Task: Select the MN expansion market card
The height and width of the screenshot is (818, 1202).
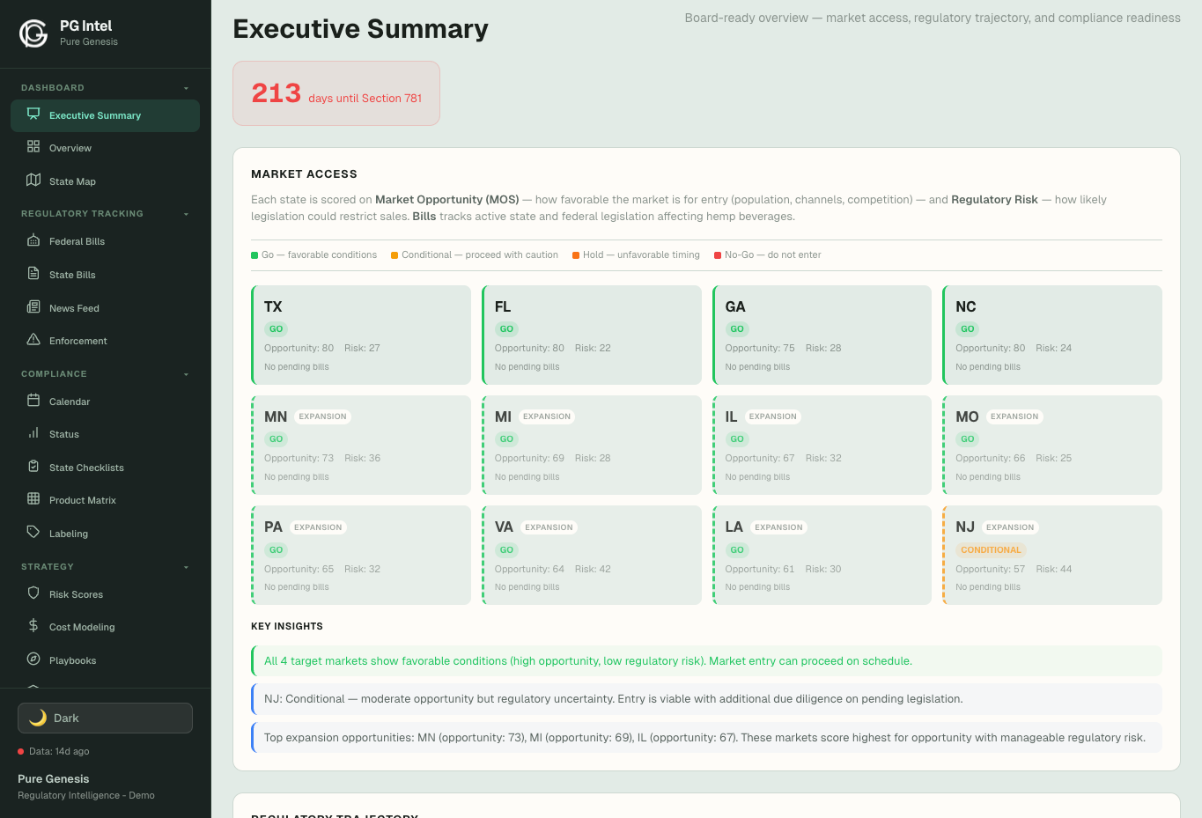Action: pyautogui.click(x=361, y=445)
